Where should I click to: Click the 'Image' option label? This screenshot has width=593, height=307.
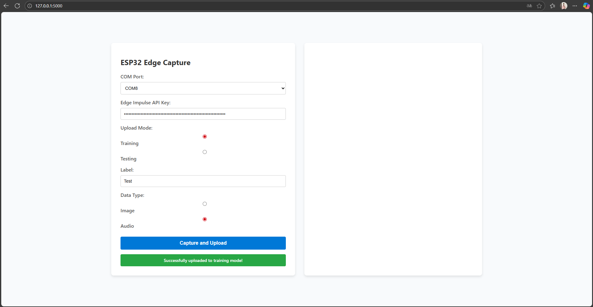[128, 211]
